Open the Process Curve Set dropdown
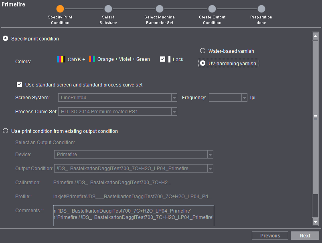Screen dimensions: 322x243 click(174, 112)
